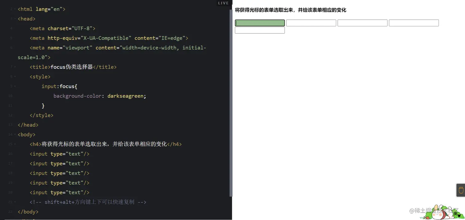Fold the comment at line 21
Screen dimensions: 465x220
click(x=15, y=202)
